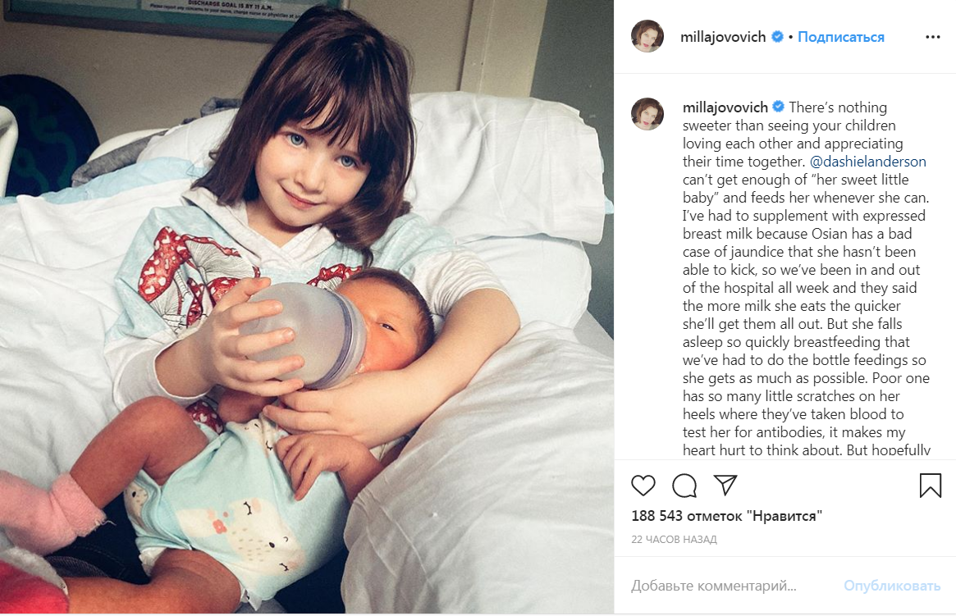The height and width of the screenshot is (616, 956).
Task: Open the @dashielanderson mention link
Action: [x=868, y=162]
